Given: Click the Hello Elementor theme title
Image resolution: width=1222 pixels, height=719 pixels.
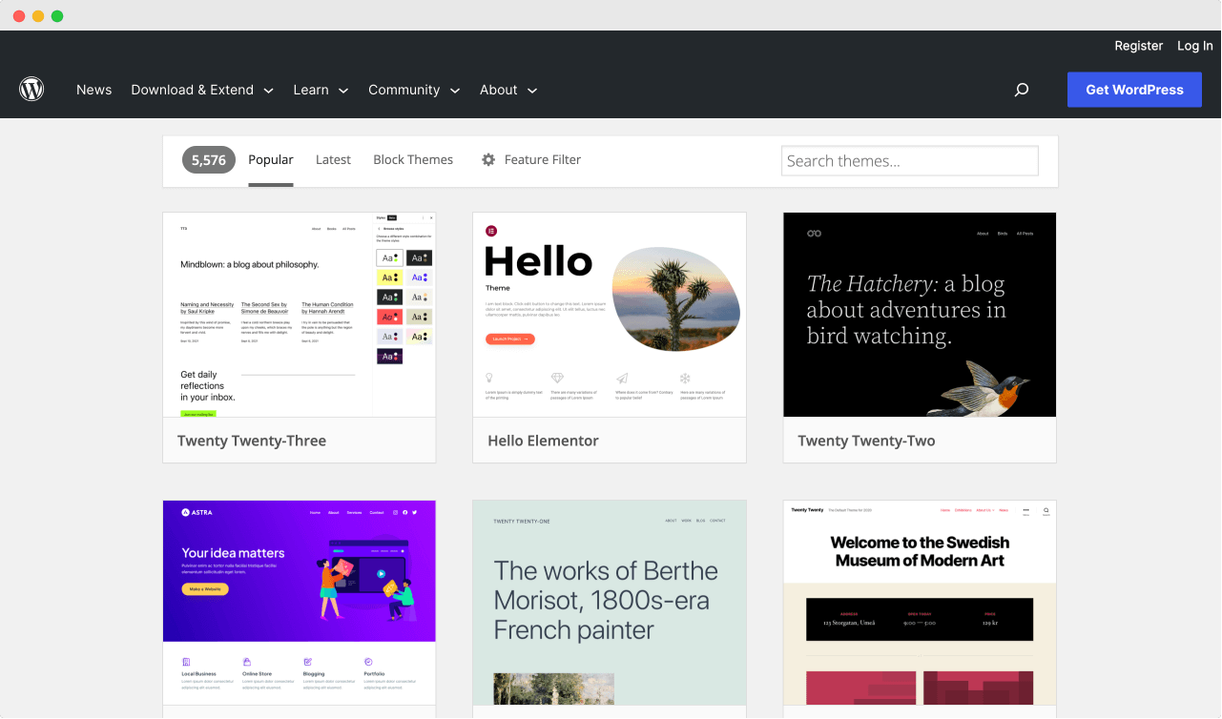Looking at the screenshot, I should point(544,441).
